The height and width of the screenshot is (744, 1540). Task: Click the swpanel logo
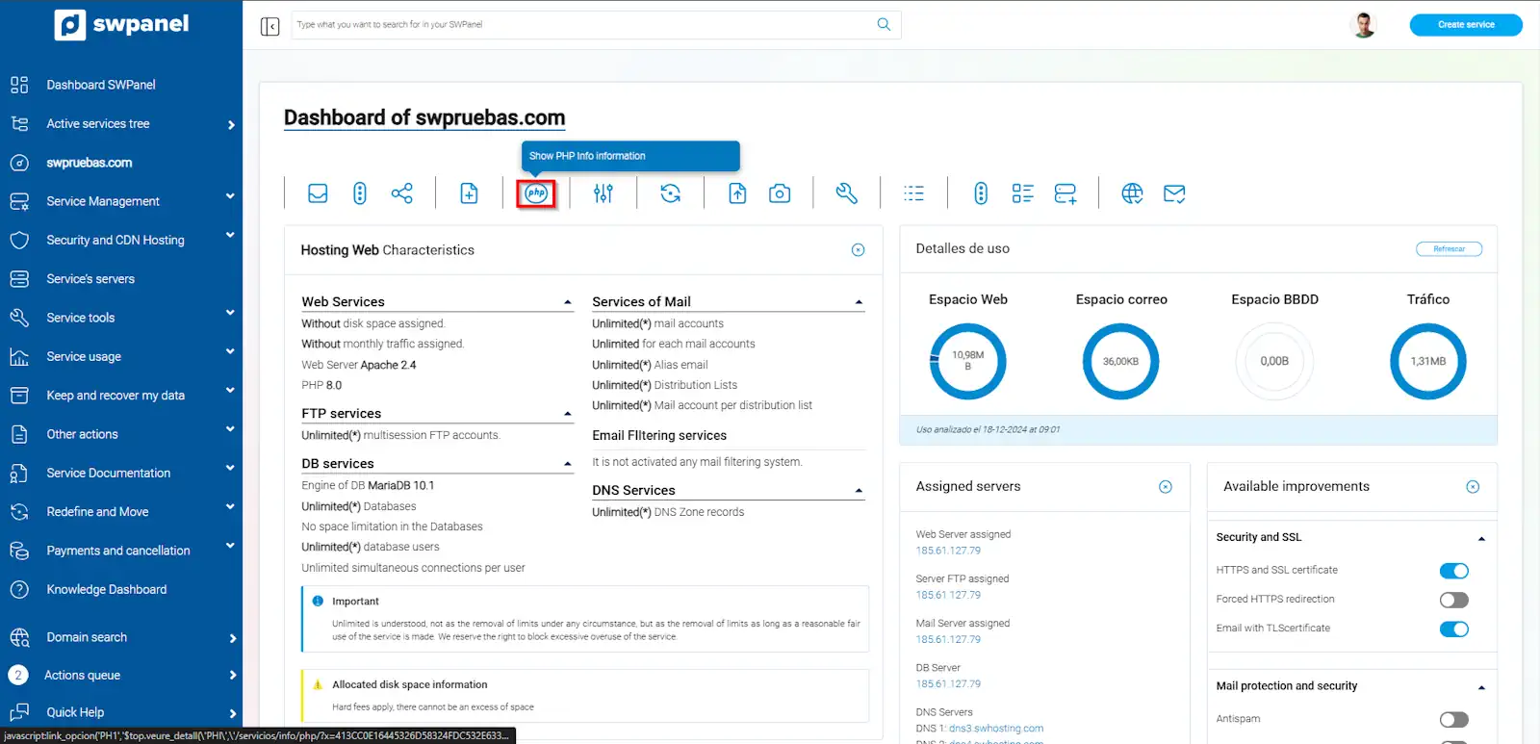121,24
